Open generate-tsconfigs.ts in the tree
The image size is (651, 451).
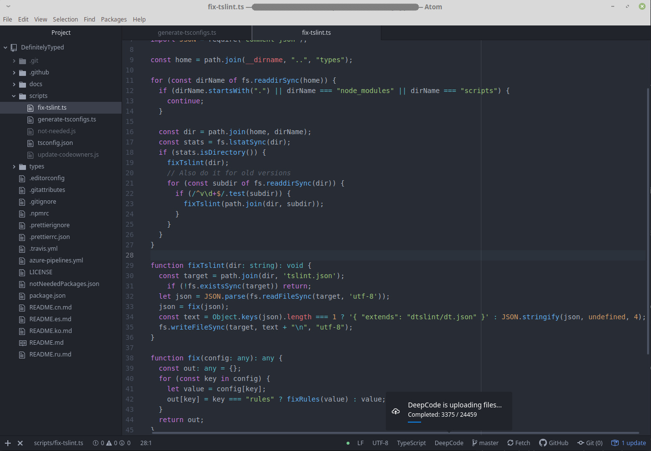[67, 119]
